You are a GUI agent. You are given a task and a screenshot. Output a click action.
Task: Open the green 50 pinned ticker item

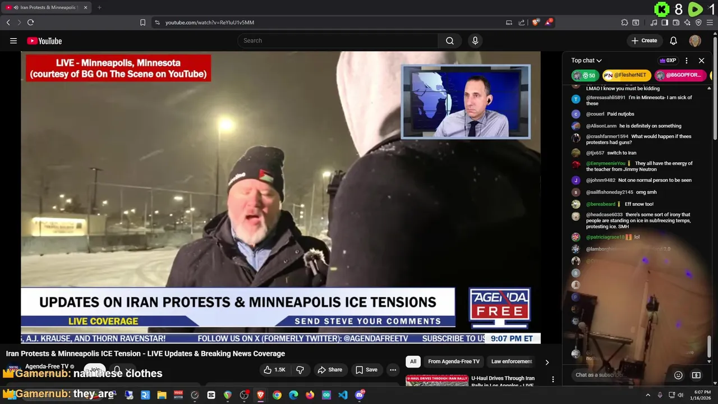(x=585, y=75)
